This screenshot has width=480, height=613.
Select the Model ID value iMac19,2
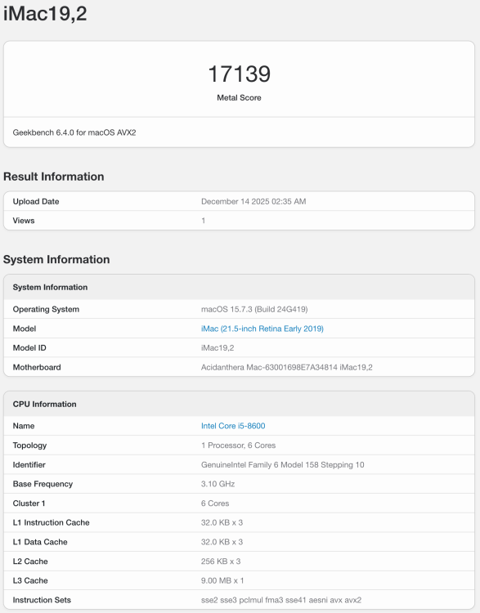[218, 347]
